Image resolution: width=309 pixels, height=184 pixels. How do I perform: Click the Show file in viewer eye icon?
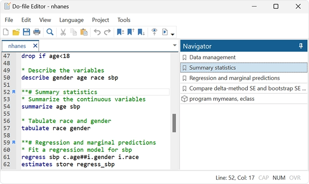point(154,32)
